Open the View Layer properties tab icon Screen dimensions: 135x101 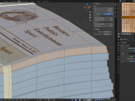[x=118, y=48]
